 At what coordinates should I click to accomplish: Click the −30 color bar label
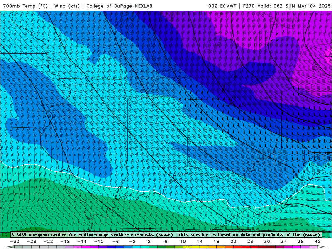coord(15,242)
